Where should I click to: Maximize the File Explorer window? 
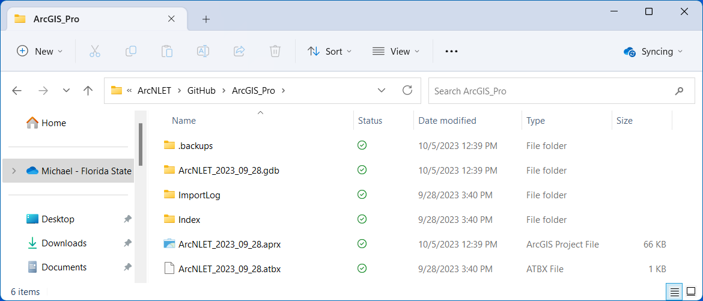649,11
